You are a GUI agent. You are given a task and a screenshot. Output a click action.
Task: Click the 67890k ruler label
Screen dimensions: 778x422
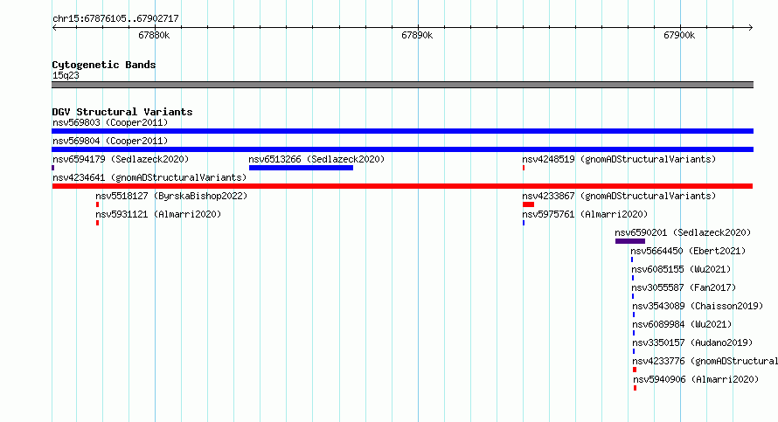pyautogui.click(x=417, y=35)
